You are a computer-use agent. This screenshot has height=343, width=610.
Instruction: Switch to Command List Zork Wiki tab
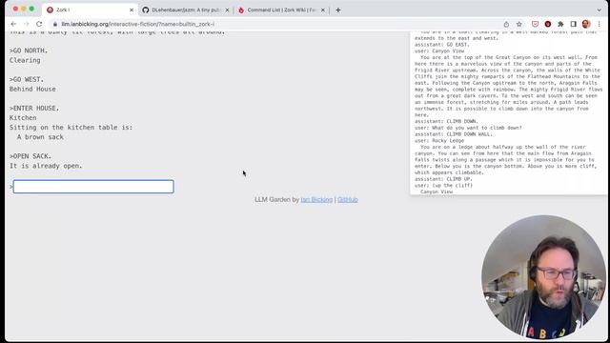281,10
